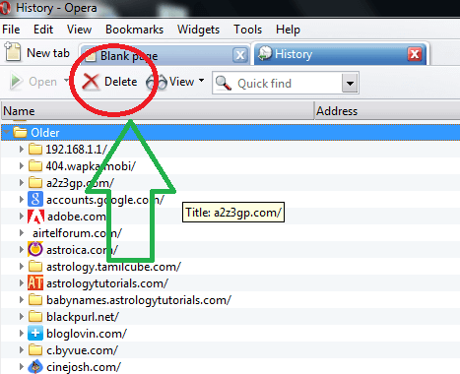Click the New tab button label
The width and height of the screenshot is (460, 374).
point(48,53)
